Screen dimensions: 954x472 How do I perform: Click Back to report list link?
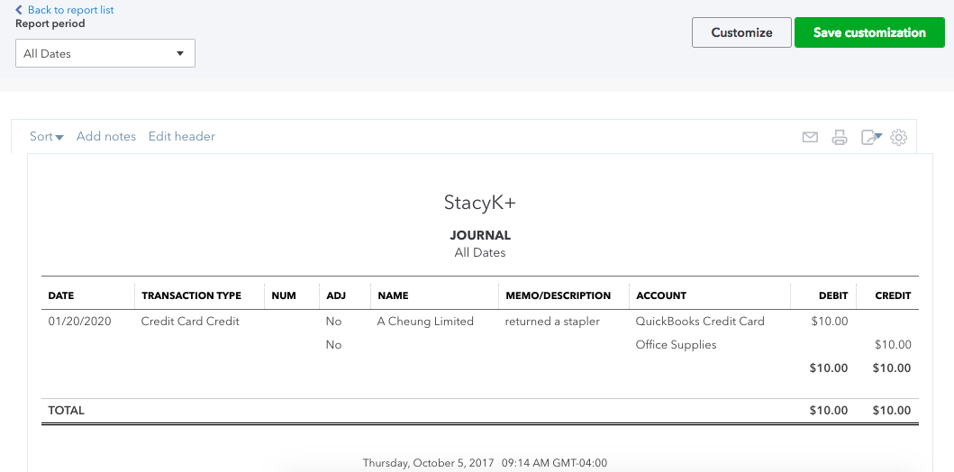[70, 10]
